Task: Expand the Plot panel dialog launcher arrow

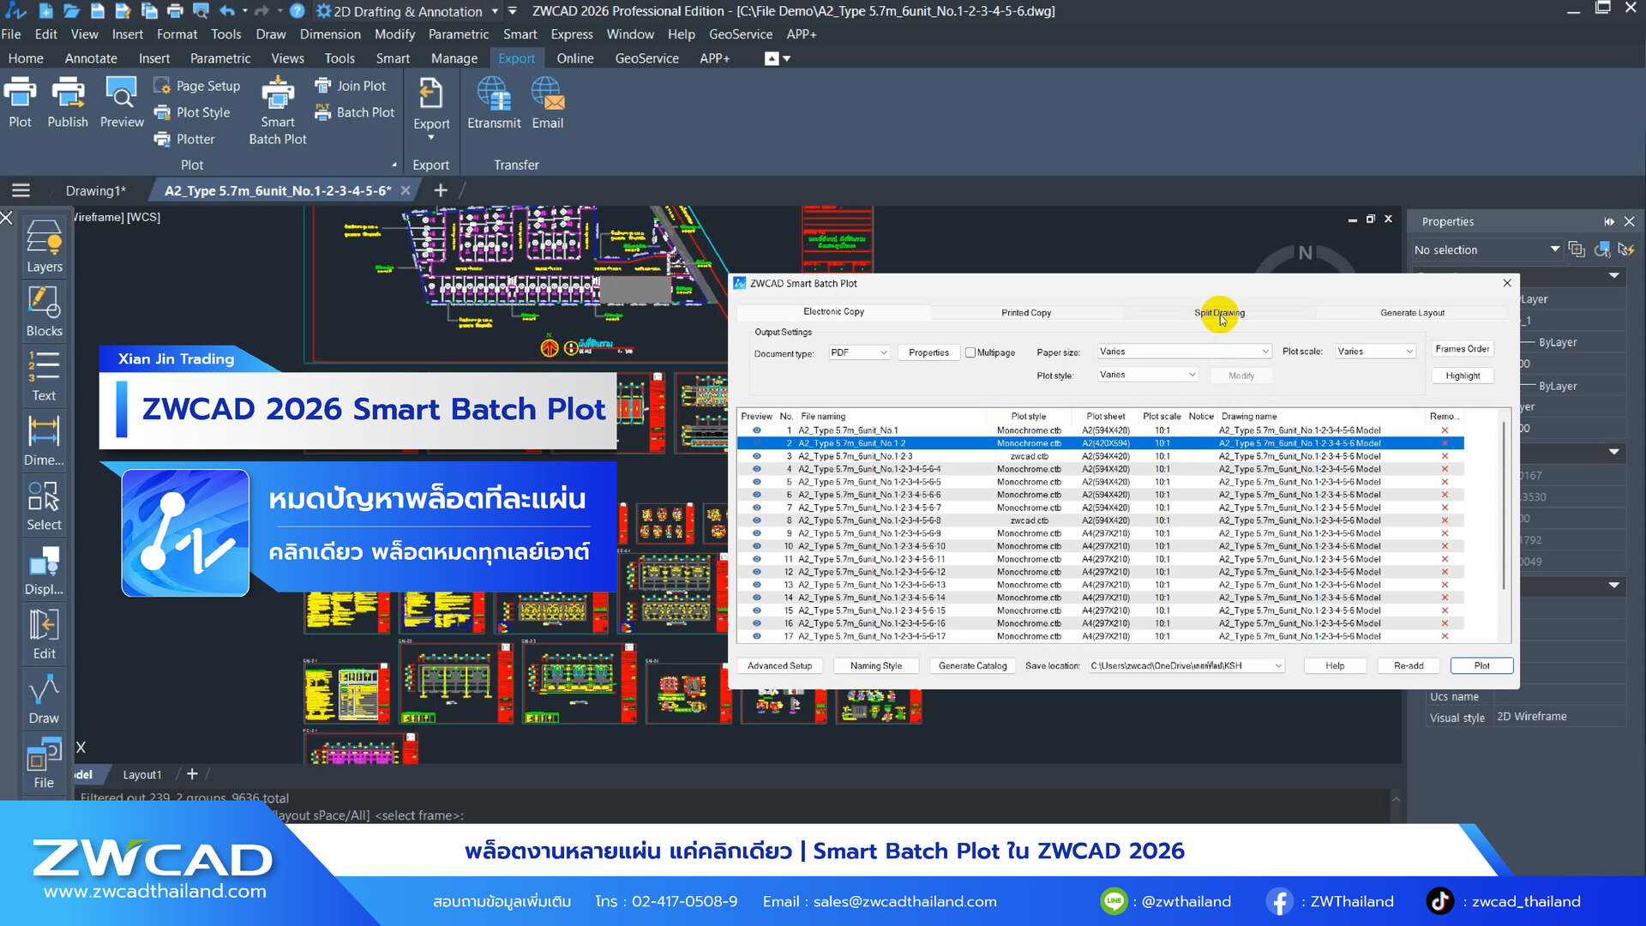Action: (x=394, y=165)
